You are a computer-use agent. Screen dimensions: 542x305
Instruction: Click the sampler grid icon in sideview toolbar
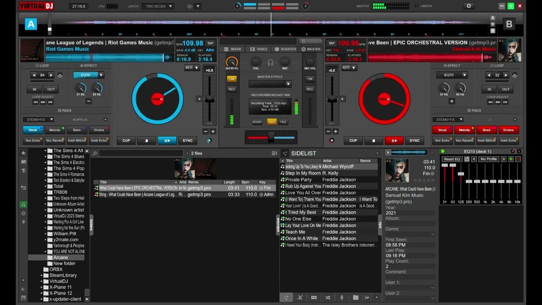314,297
